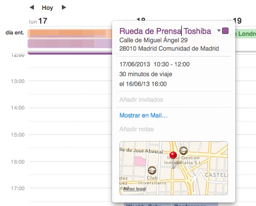Change the 30 minutos de viaje travel time

146,74
